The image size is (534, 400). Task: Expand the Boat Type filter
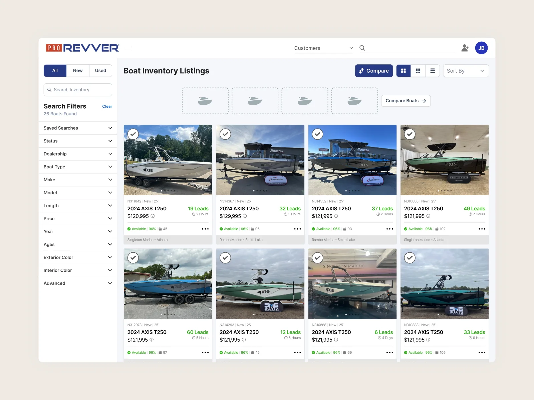(x=78, y=167)
